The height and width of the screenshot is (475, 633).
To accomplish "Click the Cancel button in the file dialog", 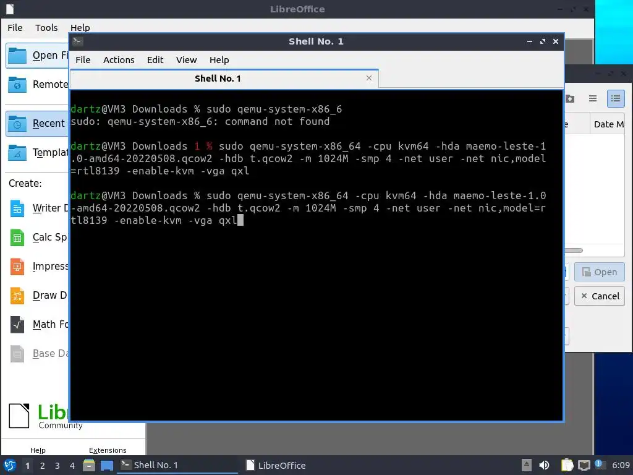I will (599, 296).
